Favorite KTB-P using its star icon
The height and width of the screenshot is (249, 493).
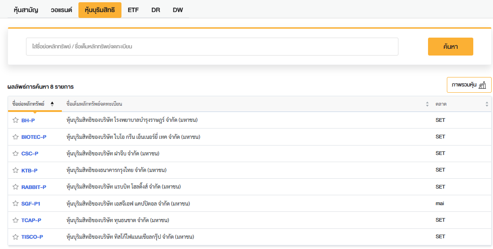point(15,170)
